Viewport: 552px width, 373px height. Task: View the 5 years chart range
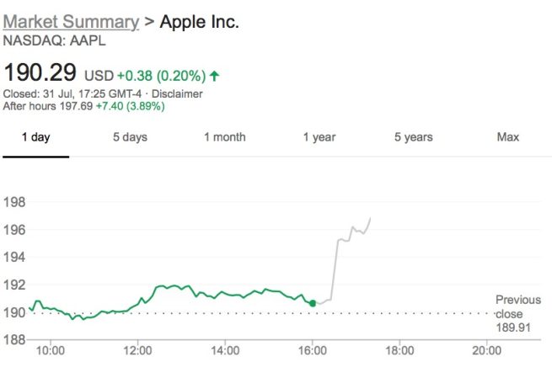[x=413, y=137]
